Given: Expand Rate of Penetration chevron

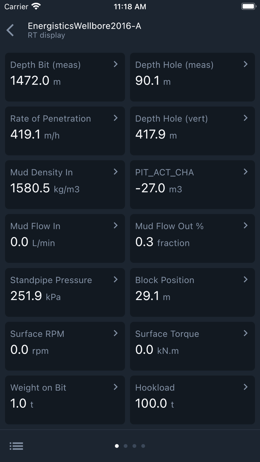Looking at the screenshot, I should 116,118.
